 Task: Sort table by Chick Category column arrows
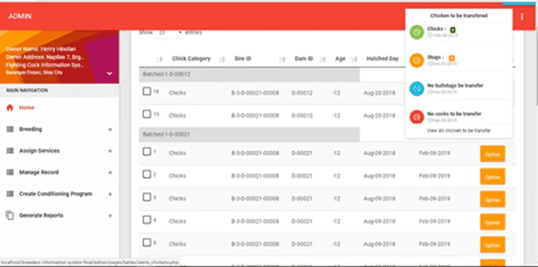point(222,59)
